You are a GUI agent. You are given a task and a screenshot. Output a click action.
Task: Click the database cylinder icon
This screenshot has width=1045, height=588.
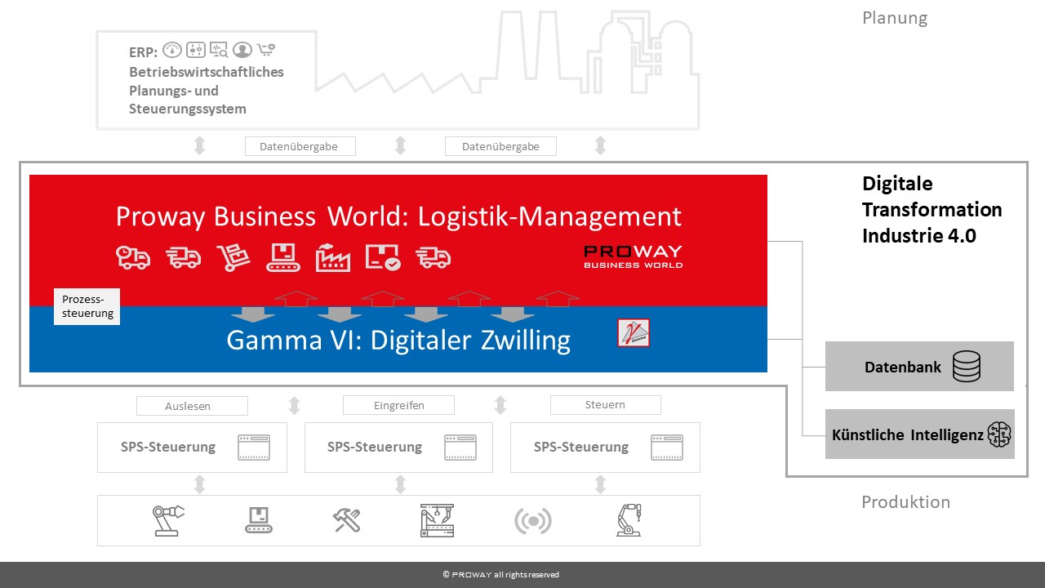click(x=967, y=367)
